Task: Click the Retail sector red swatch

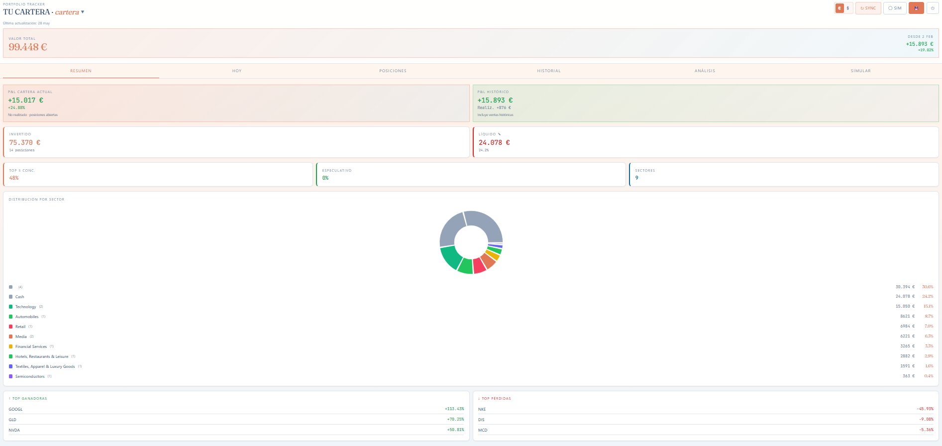Action: (11, 327)
